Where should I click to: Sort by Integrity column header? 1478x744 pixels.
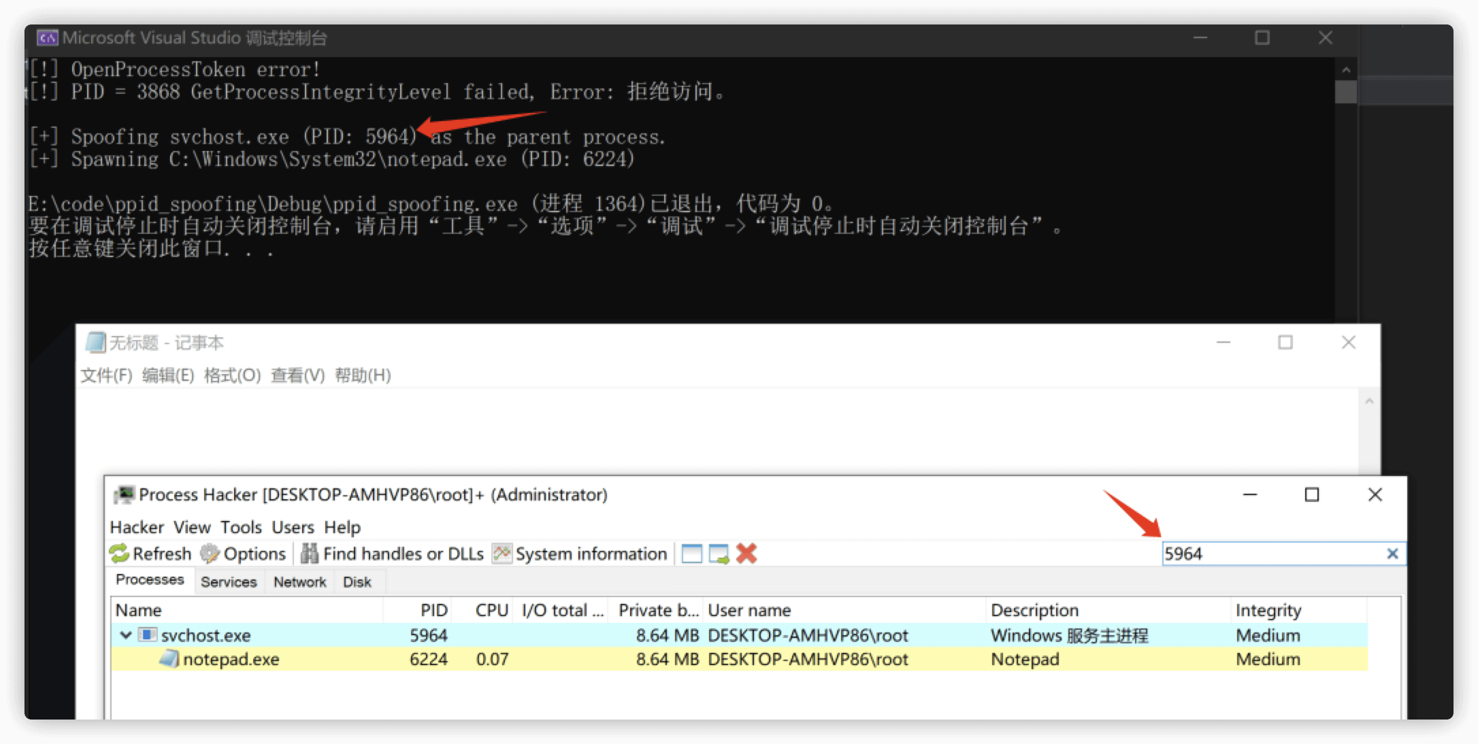coord(1268,610)
